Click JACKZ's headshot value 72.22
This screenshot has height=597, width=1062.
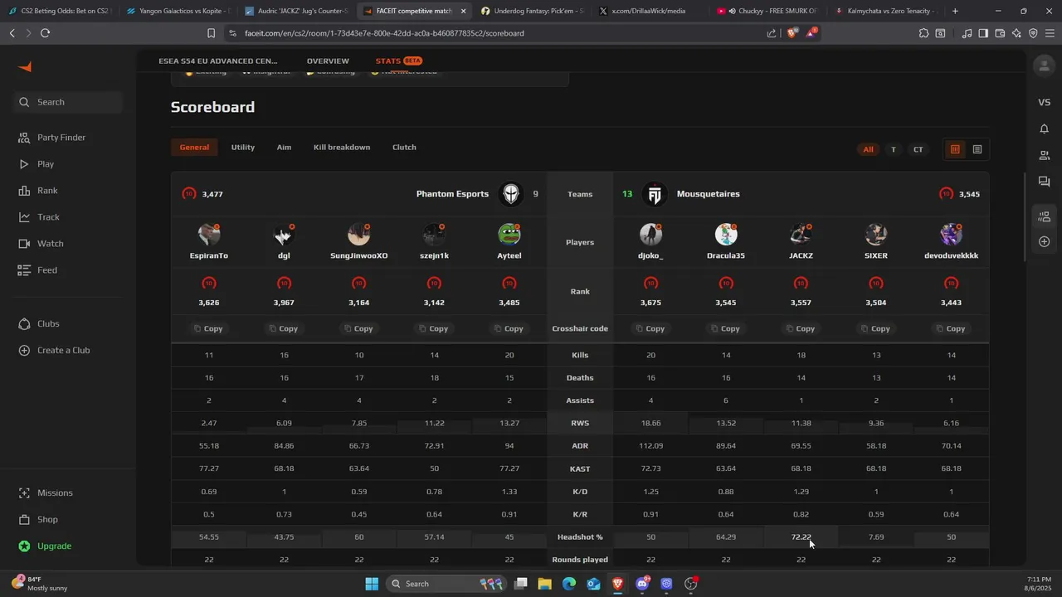(x=801, y=537)
